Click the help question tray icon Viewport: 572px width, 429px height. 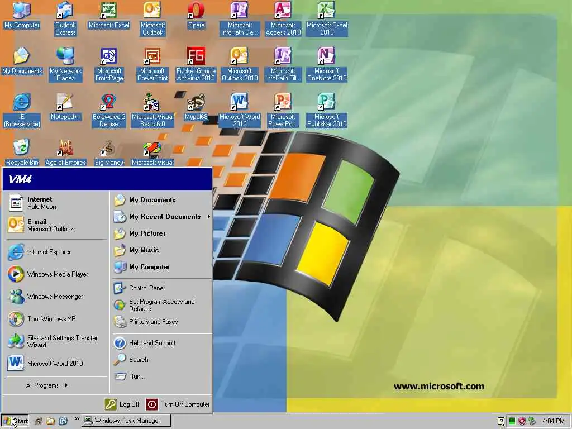[501, 421]
